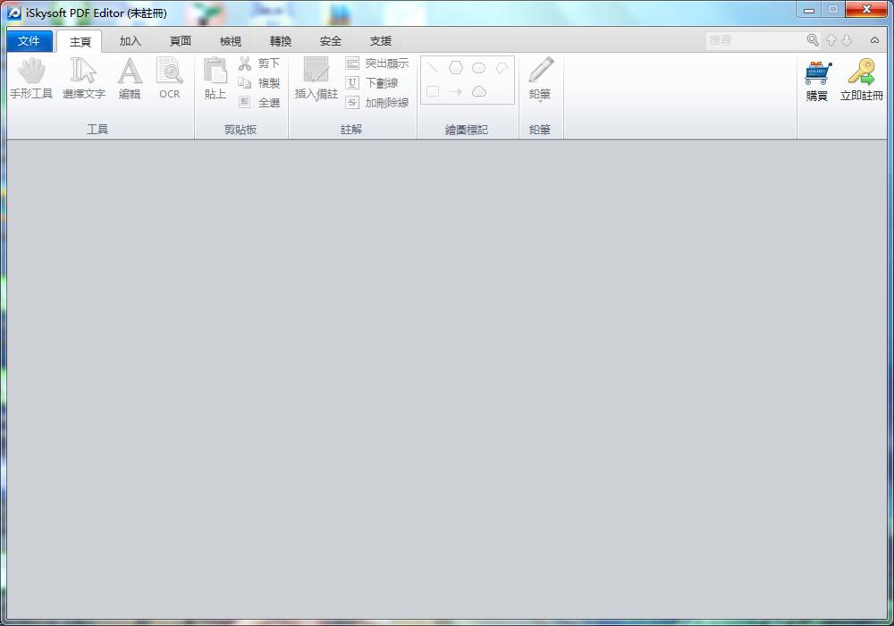Toggle 突出顯示 highlight annotation
This screenshot has width=894, height=626.
tap(376, 63)
